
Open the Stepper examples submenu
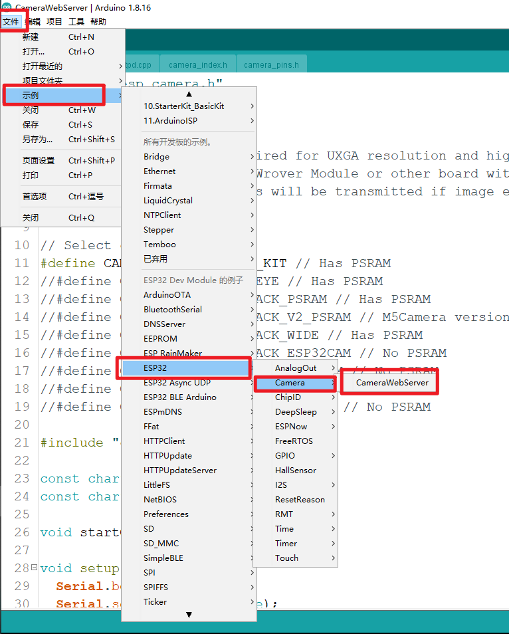tap(189, 230)
